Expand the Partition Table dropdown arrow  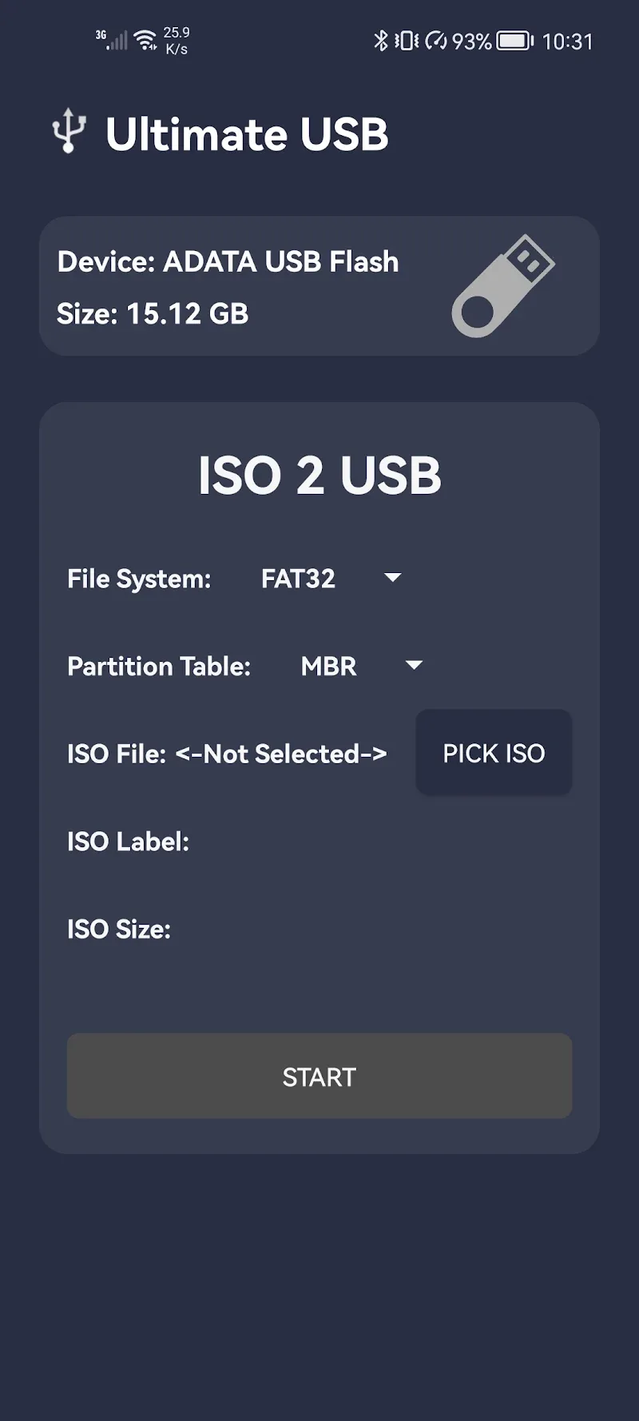click(x=414, y=666)
